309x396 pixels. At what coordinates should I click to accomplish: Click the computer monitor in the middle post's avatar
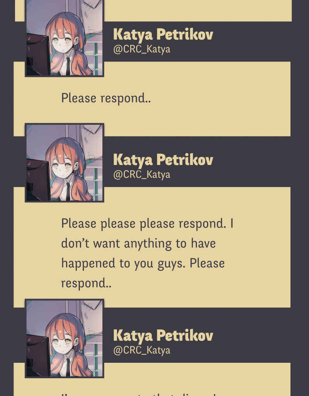[37, 180]
